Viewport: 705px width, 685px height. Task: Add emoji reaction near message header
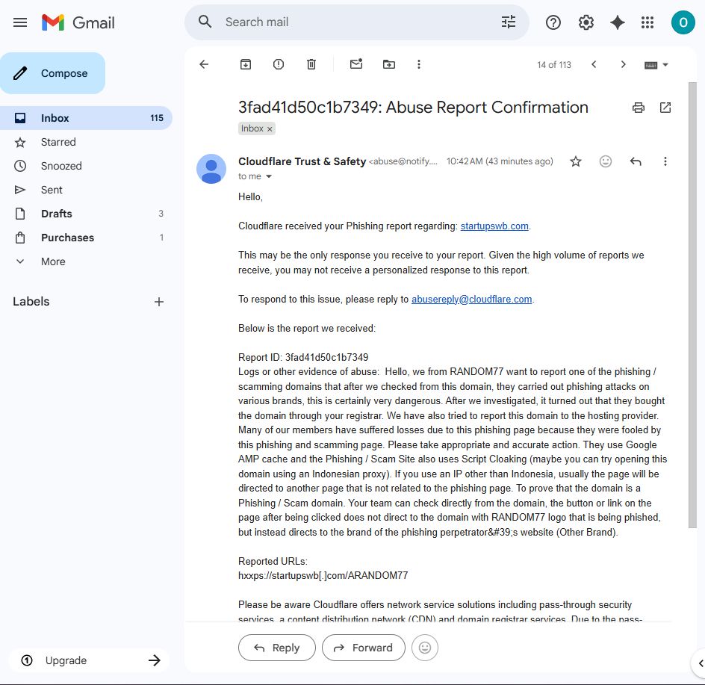tap(606, 161)
